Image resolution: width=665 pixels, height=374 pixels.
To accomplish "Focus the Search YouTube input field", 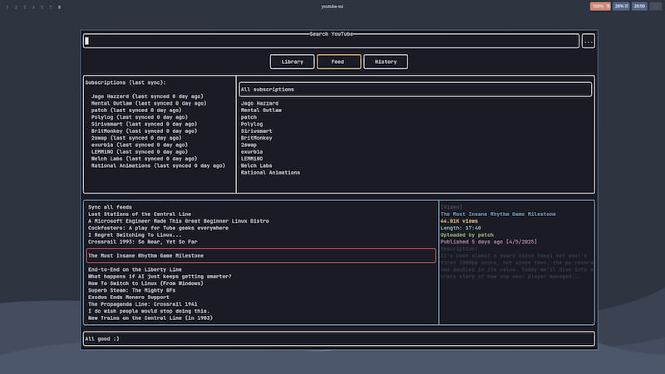I will [331, 41].
